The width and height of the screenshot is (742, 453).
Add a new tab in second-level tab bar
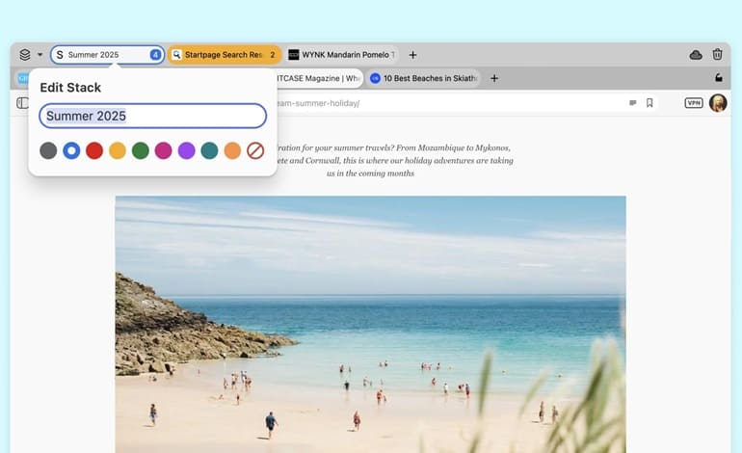click(x=494, y=78)
